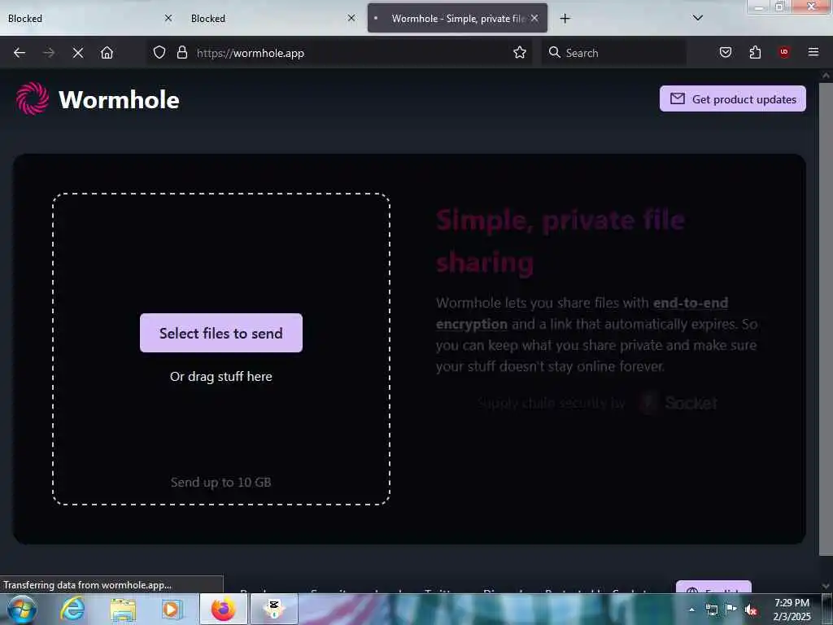Show hidden system tray icons arrow
The image size is (833, 625).
(691, 610)
